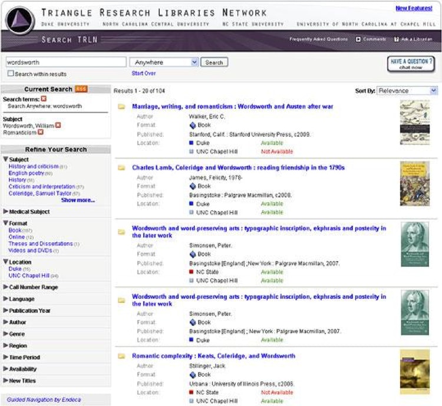
Task: Click folder icon beside Romantic complexity title
Action: 121,356
